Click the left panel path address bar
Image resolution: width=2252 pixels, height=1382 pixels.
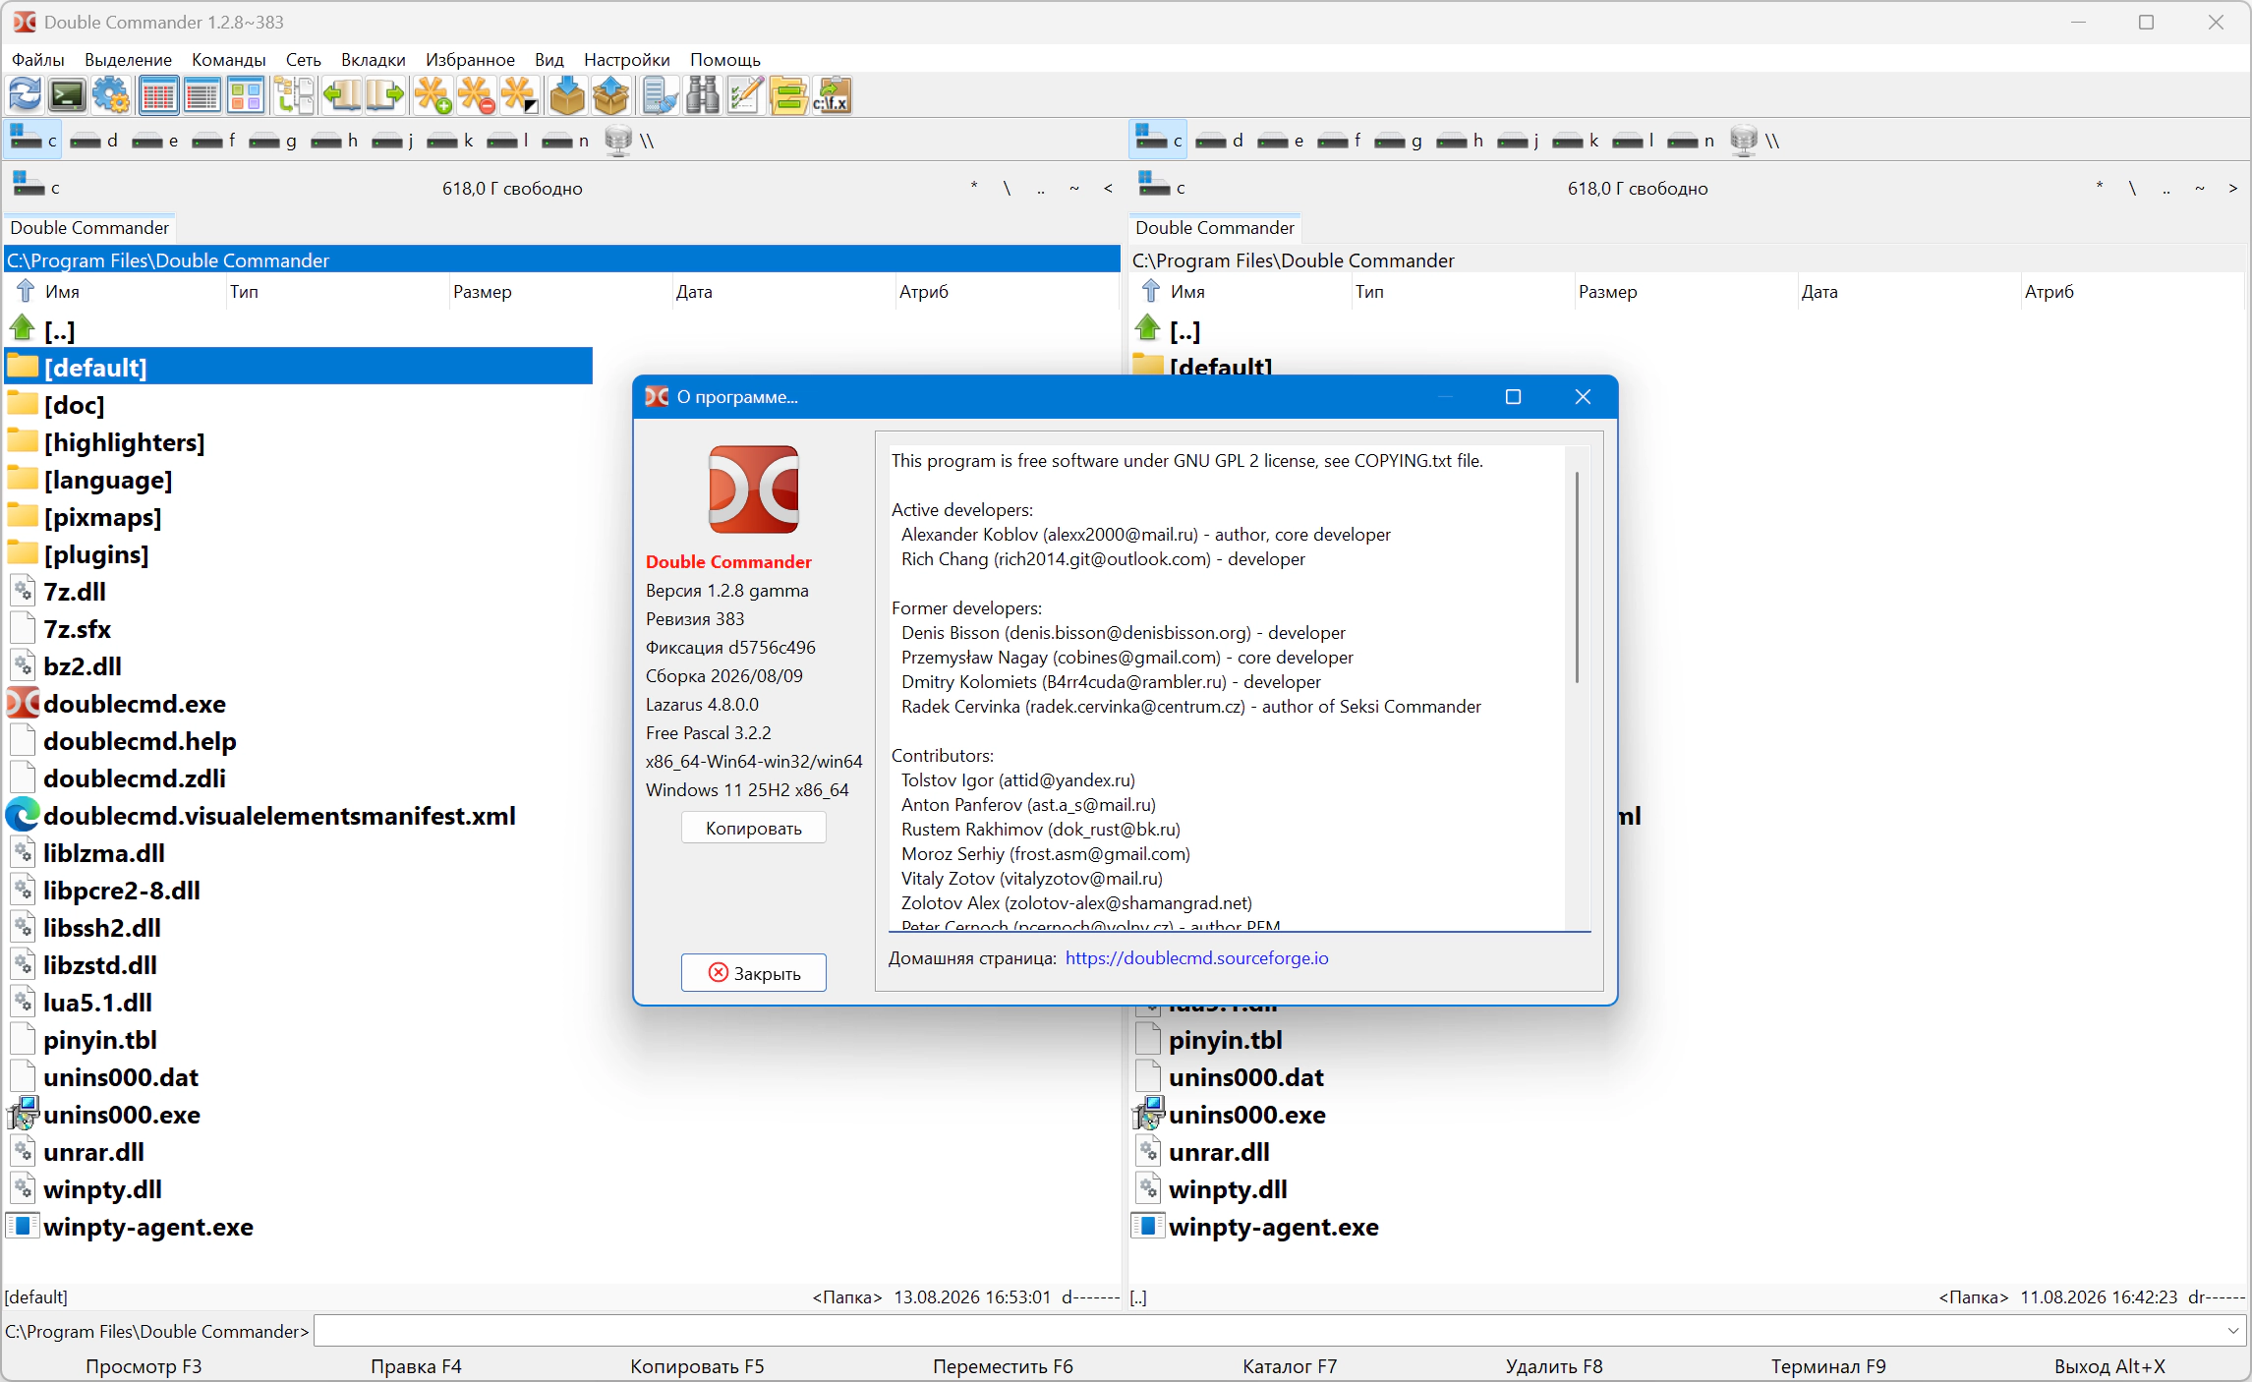(562, 260)
